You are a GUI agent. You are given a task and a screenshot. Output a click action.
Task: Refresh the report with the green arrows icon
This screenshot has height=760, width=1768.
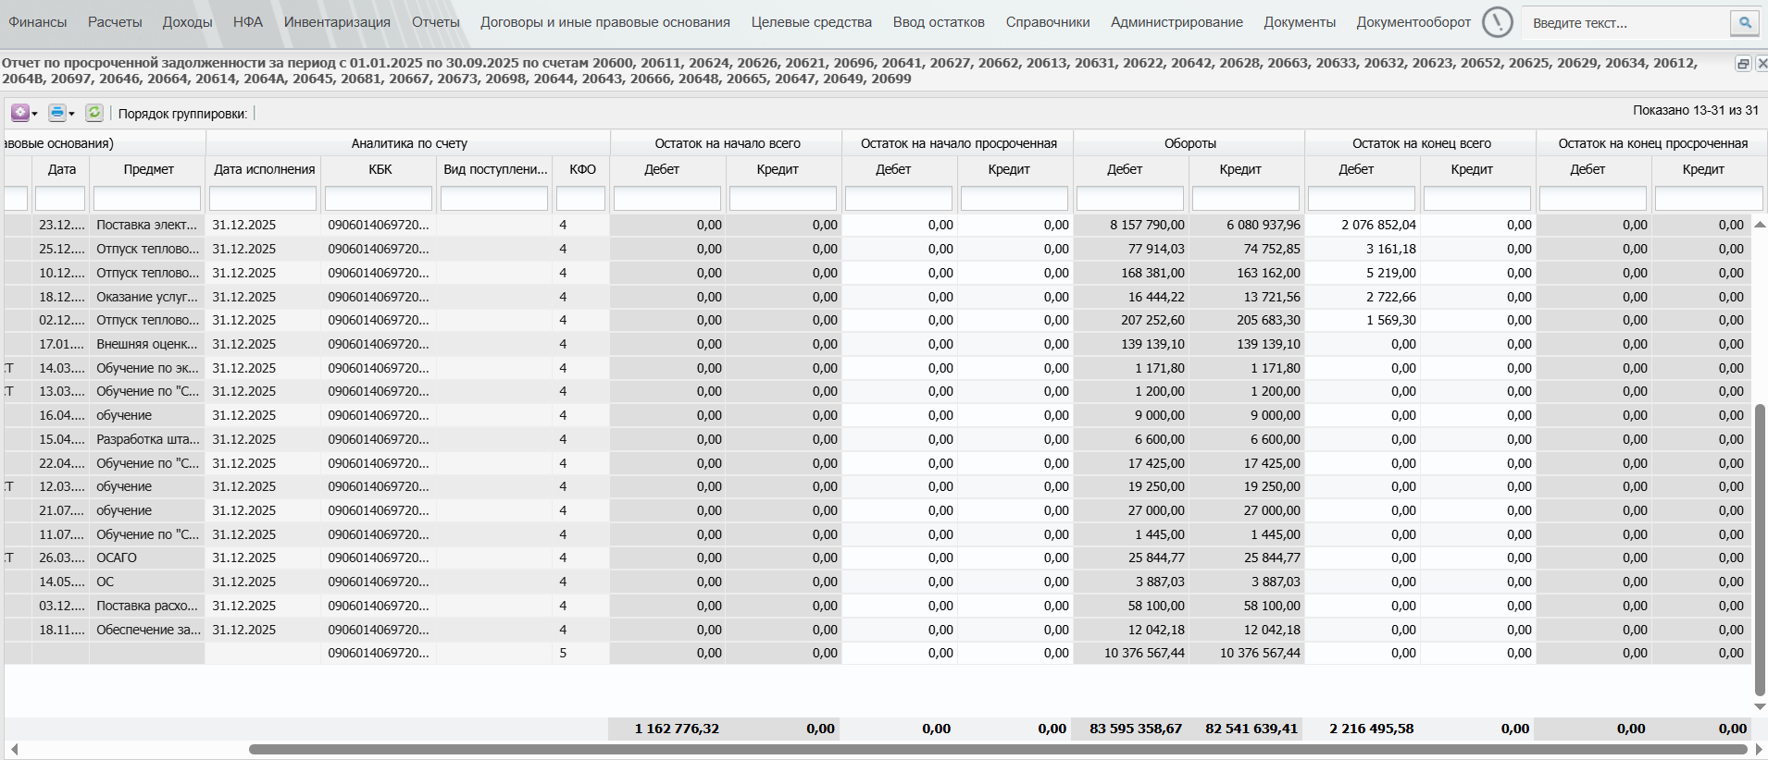click(94, 113)
